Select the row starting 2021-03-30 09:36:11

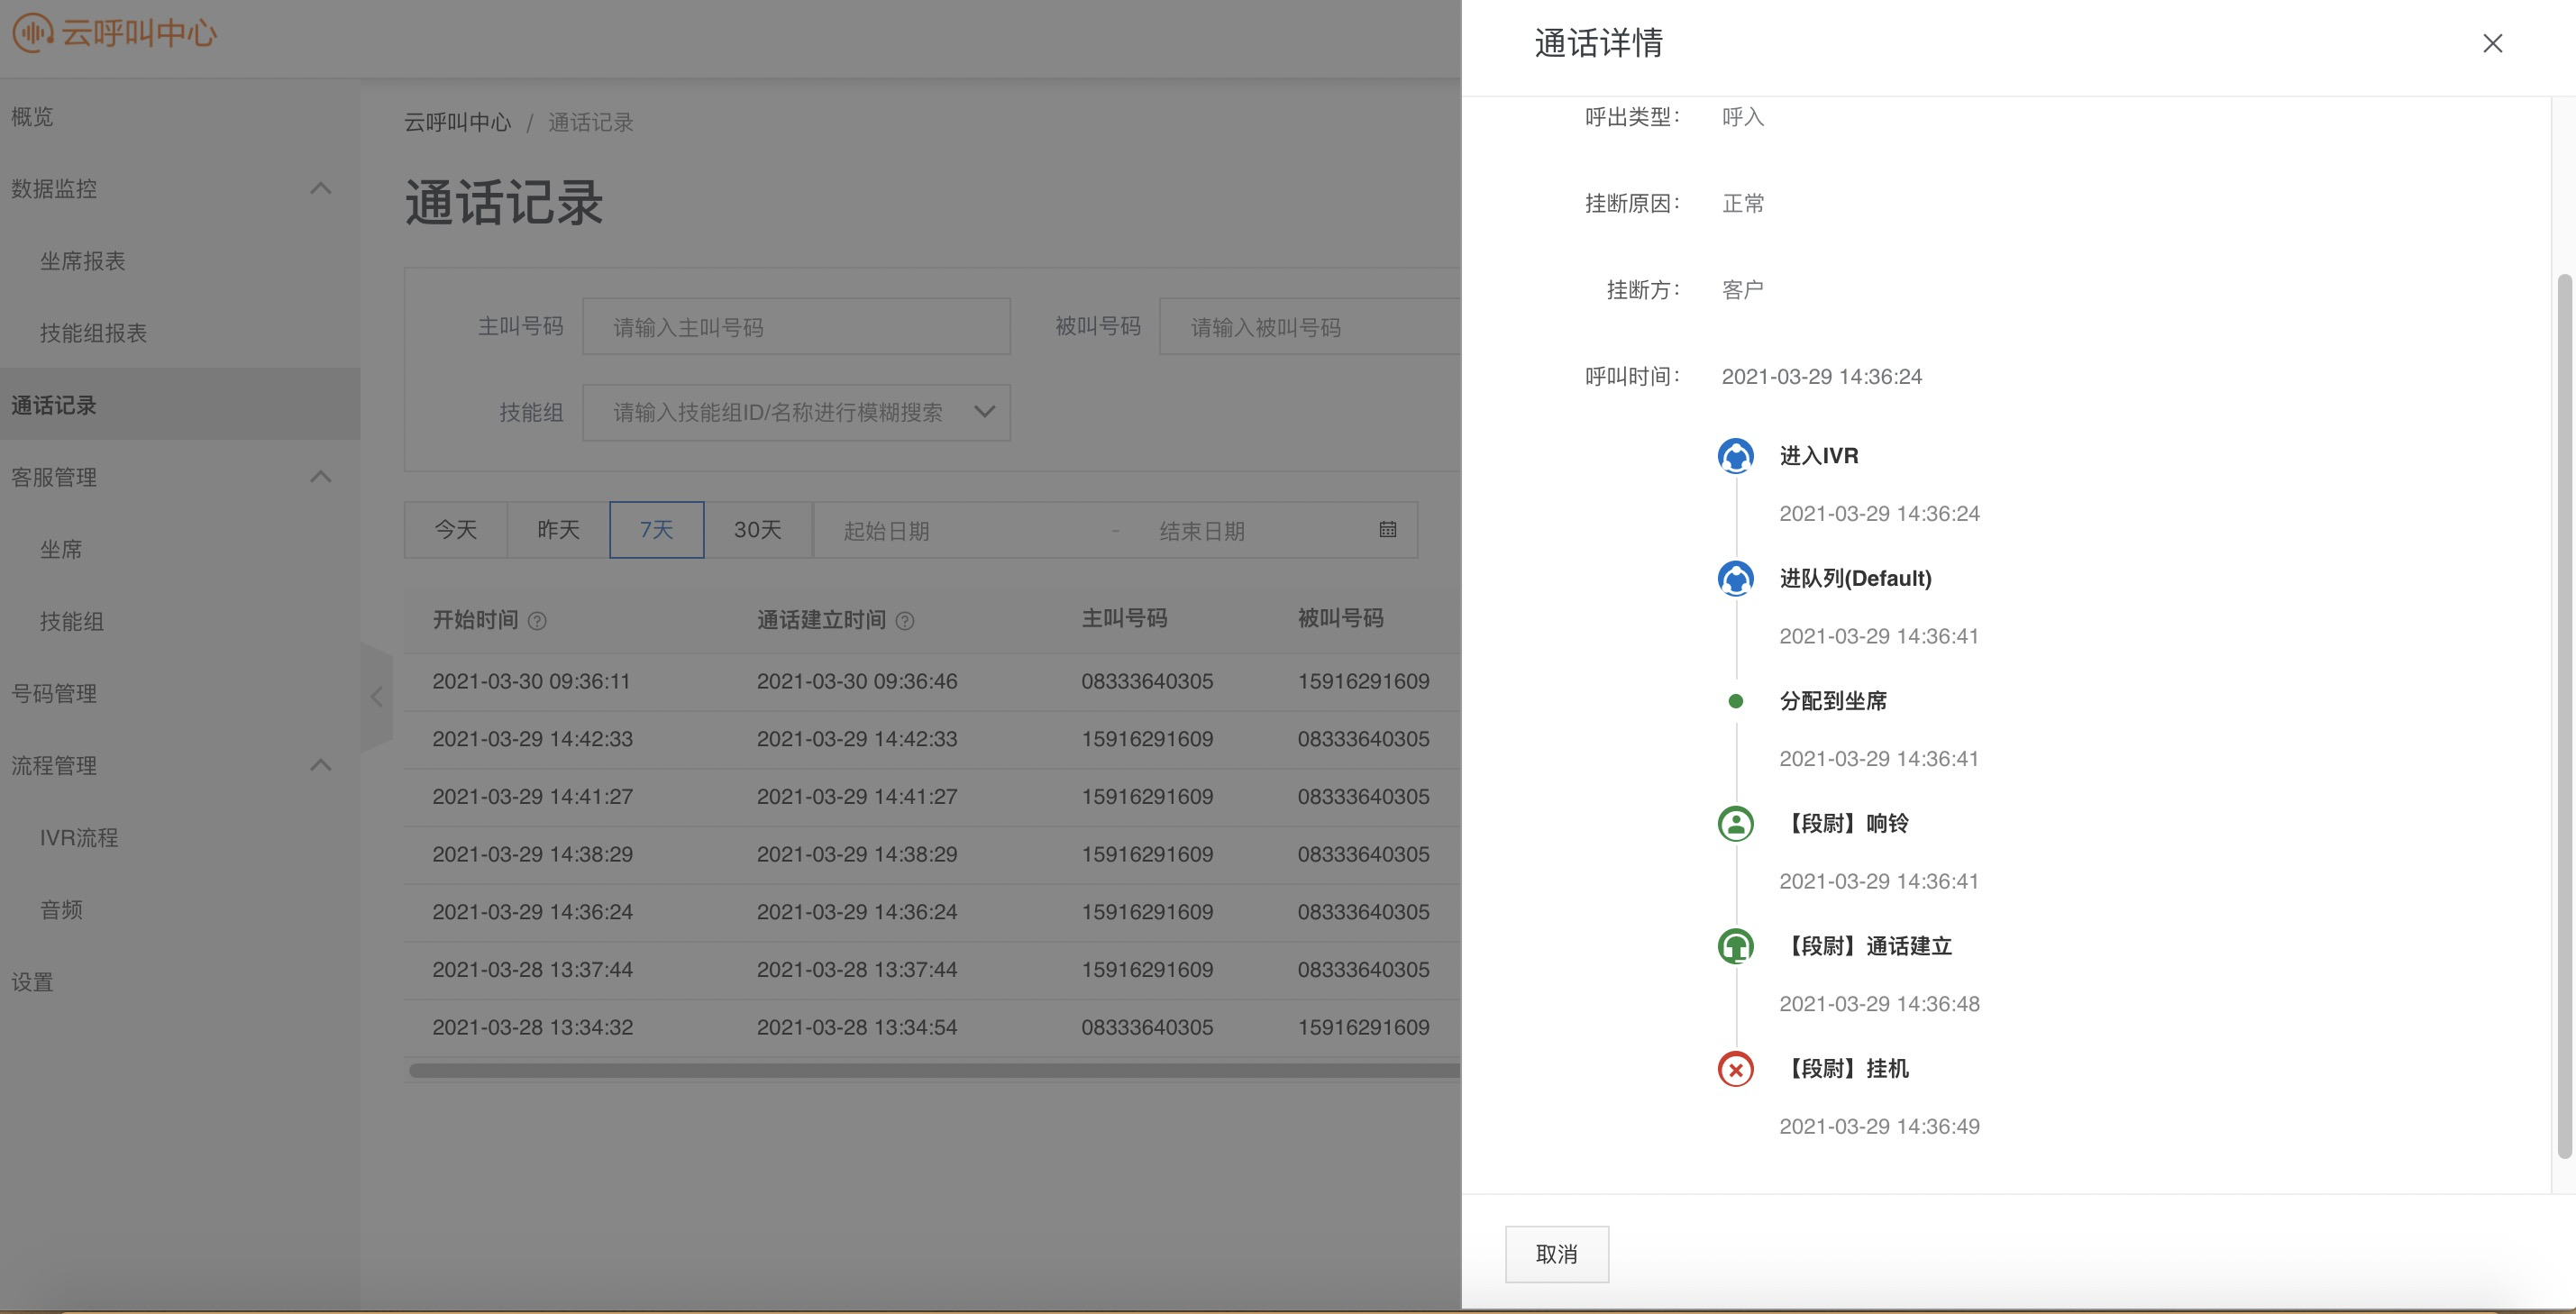[932, 682]
